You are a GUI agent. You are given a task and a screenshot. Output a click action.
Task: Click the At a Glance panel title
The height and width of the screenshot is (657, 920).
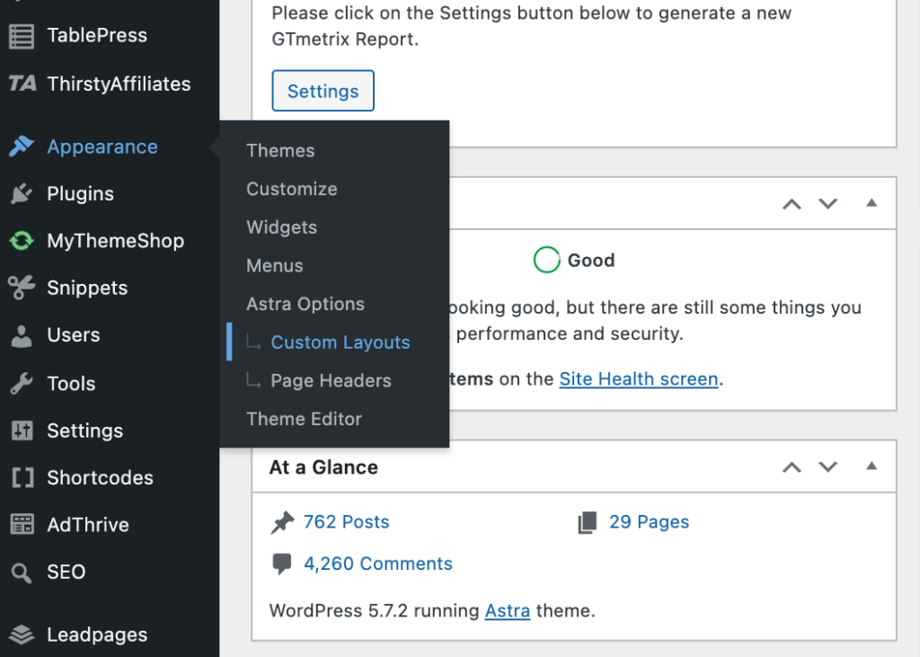click(x=323, y=467)
